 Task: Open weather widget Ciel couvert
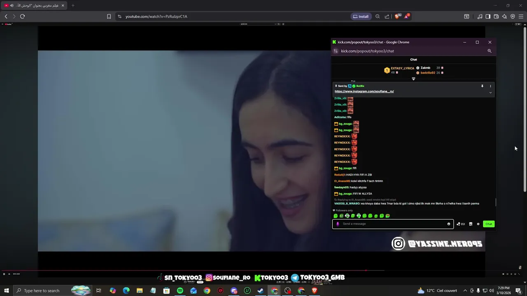click(x=438, y=291)
